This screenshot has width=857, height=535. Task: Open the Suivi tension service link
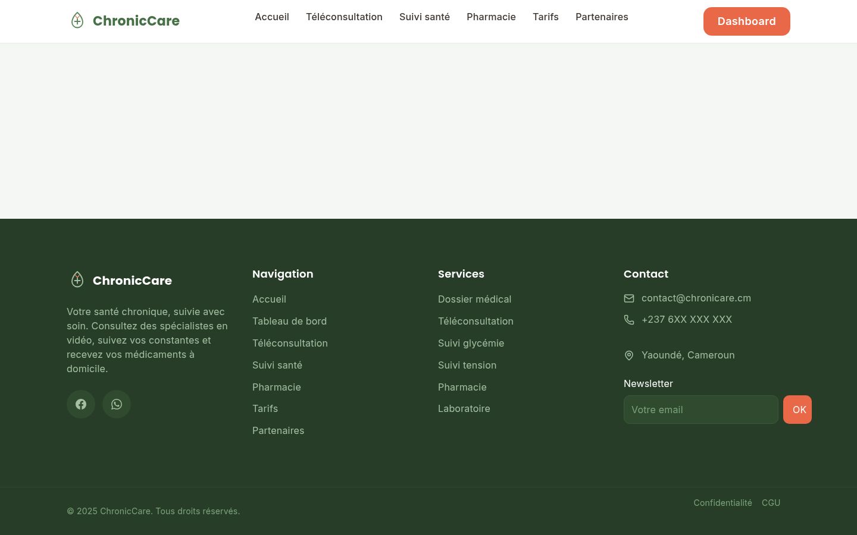coord(467,366)
